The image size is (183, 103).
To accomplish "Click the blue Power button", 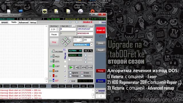I will [x=101, y=81].
